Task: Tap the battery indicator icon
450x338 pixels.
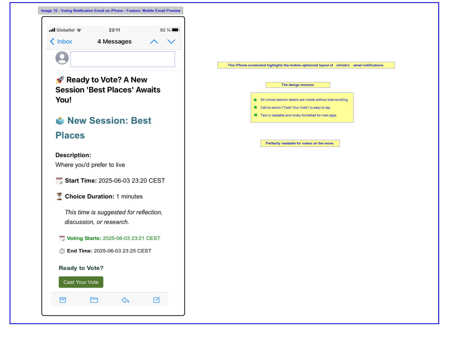Action: pos(175,30)
